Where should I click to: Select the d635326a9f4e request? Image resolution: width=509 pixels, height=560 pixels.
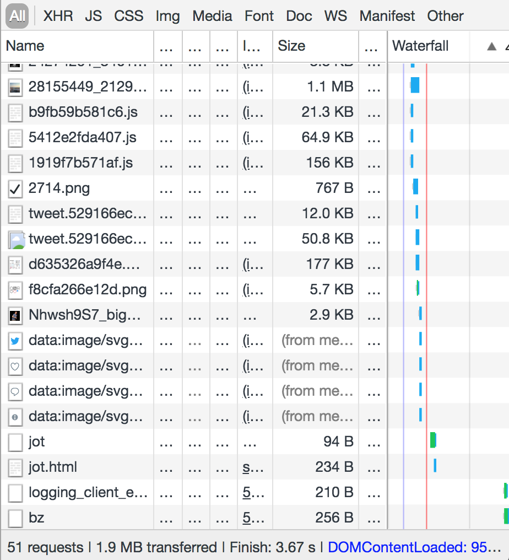(x=84, y=264)
